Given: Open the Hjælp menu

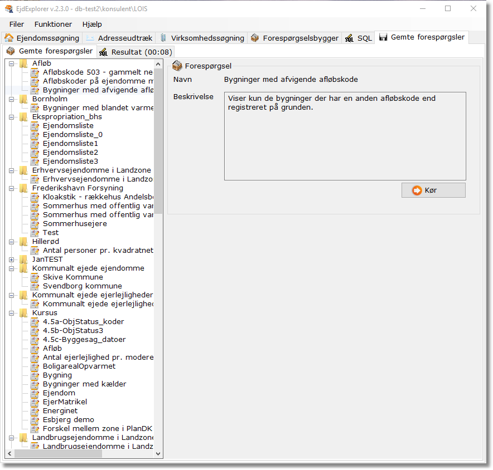Looking at the screenshot, I should click(x=92, y=24).
